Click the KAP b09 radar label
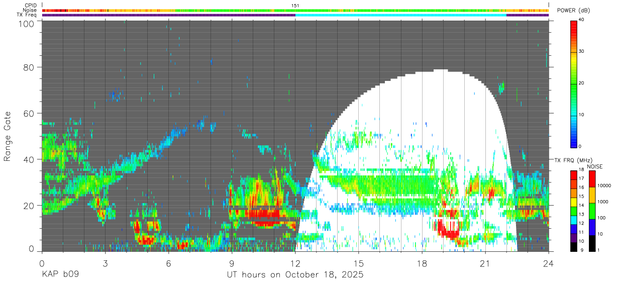The image size is (617, 285). [60, 275]
